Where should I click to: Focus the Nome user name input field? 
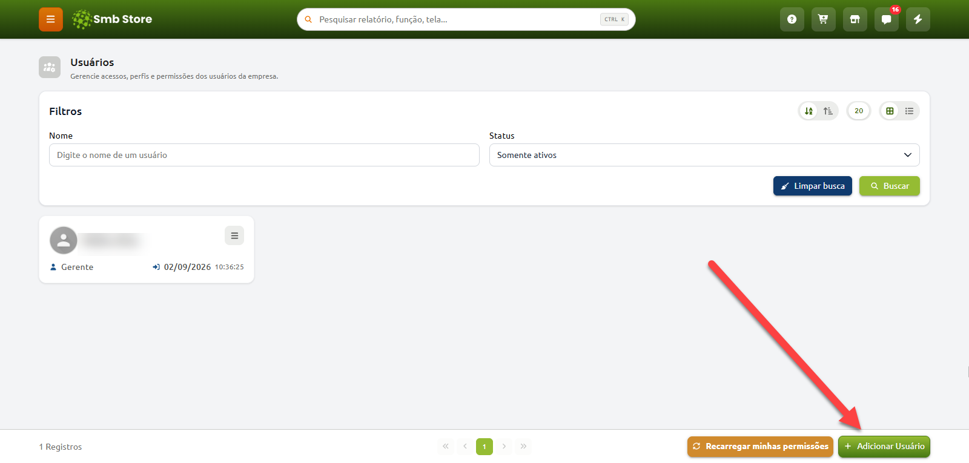pyautogui.click(x=264, y=155)
